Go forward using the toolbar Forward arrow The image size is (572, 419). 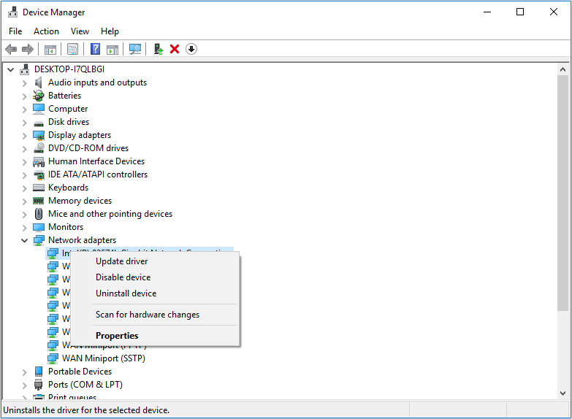tap(28, 49)
